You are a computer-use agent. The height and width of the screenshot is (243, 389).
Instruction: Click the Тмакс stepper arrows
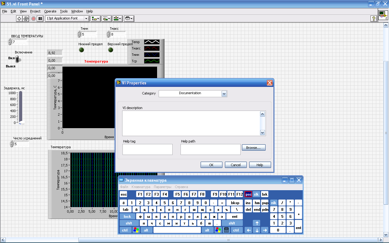click(108, 34)
